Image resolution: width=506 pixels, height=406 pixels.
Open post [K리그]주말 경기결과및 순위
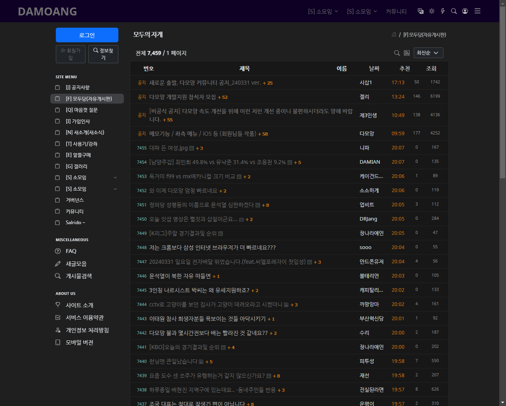(183, 233)
